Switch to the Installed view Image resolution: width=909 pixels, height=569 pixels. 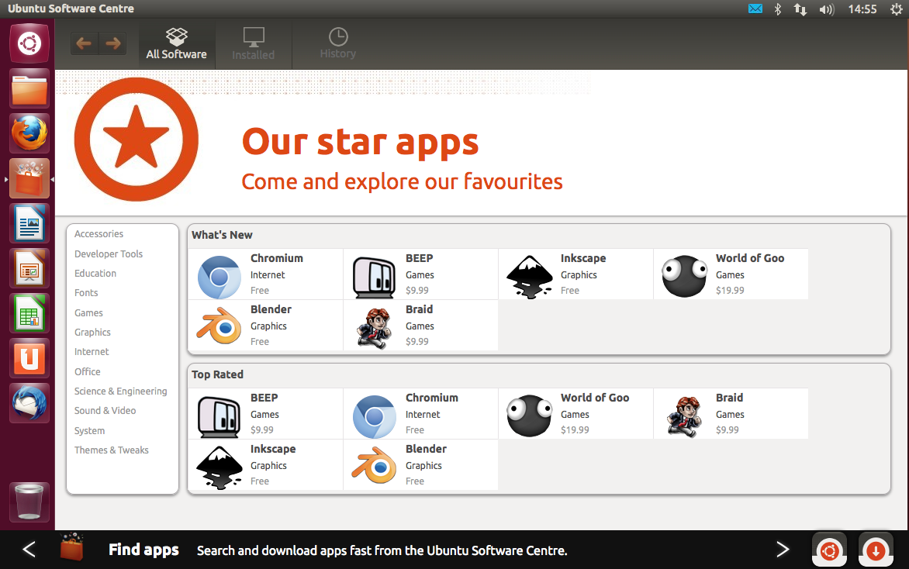[254, 45]
